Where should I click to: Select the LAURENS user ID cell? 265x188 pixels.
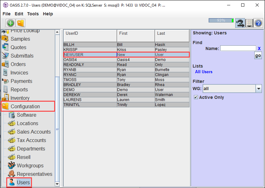pyautogui.click(x=90, y=99)
